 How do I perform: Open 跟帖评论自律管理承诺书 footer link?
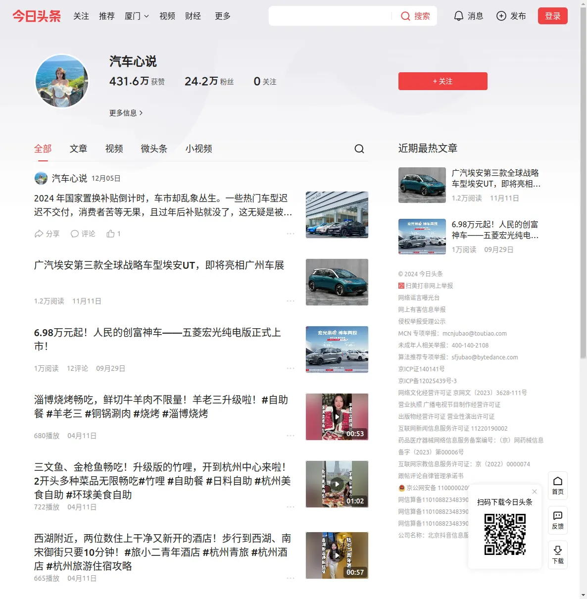tap(431, 476)
